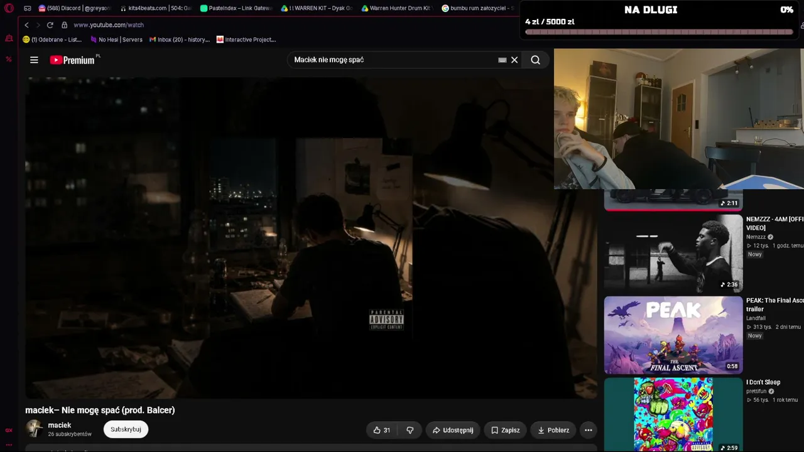The image size is (804, 452).
Task: Open the 'NEMZZZ - 4AM' video title
Action: tap(774, 223)
